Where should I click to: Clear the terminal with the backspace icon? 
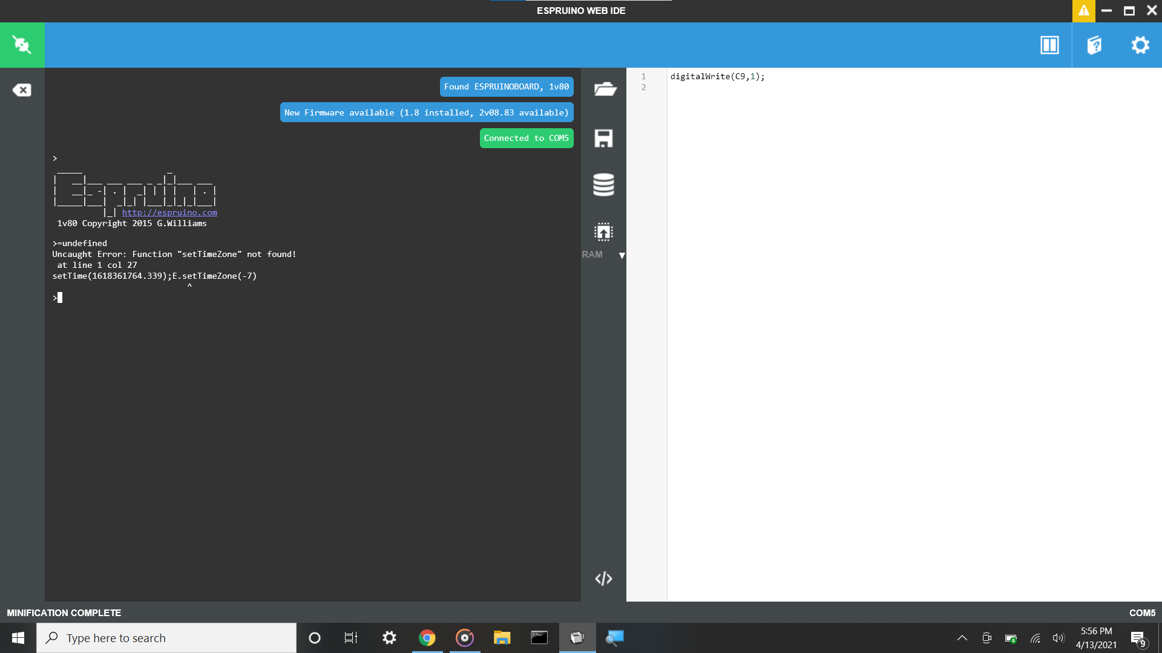[x=22, y=90]
